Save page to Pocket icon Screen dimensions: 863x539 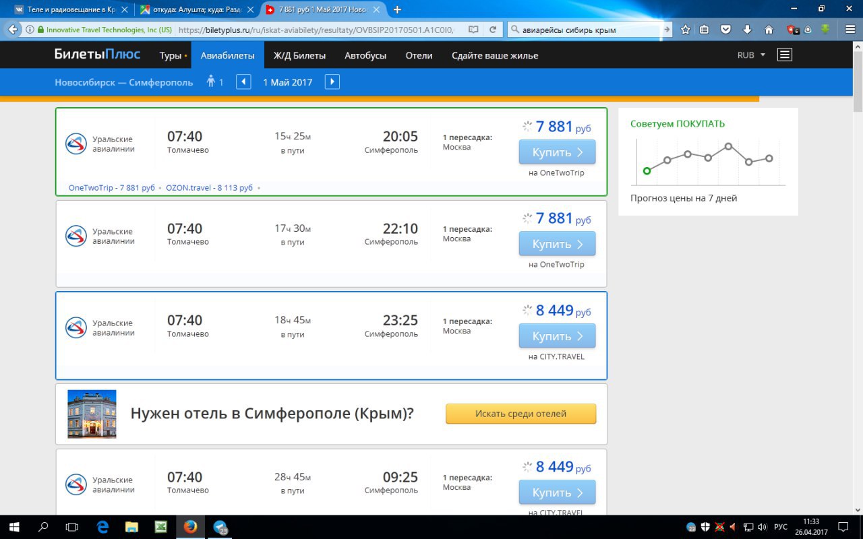(x=725, y=30)
